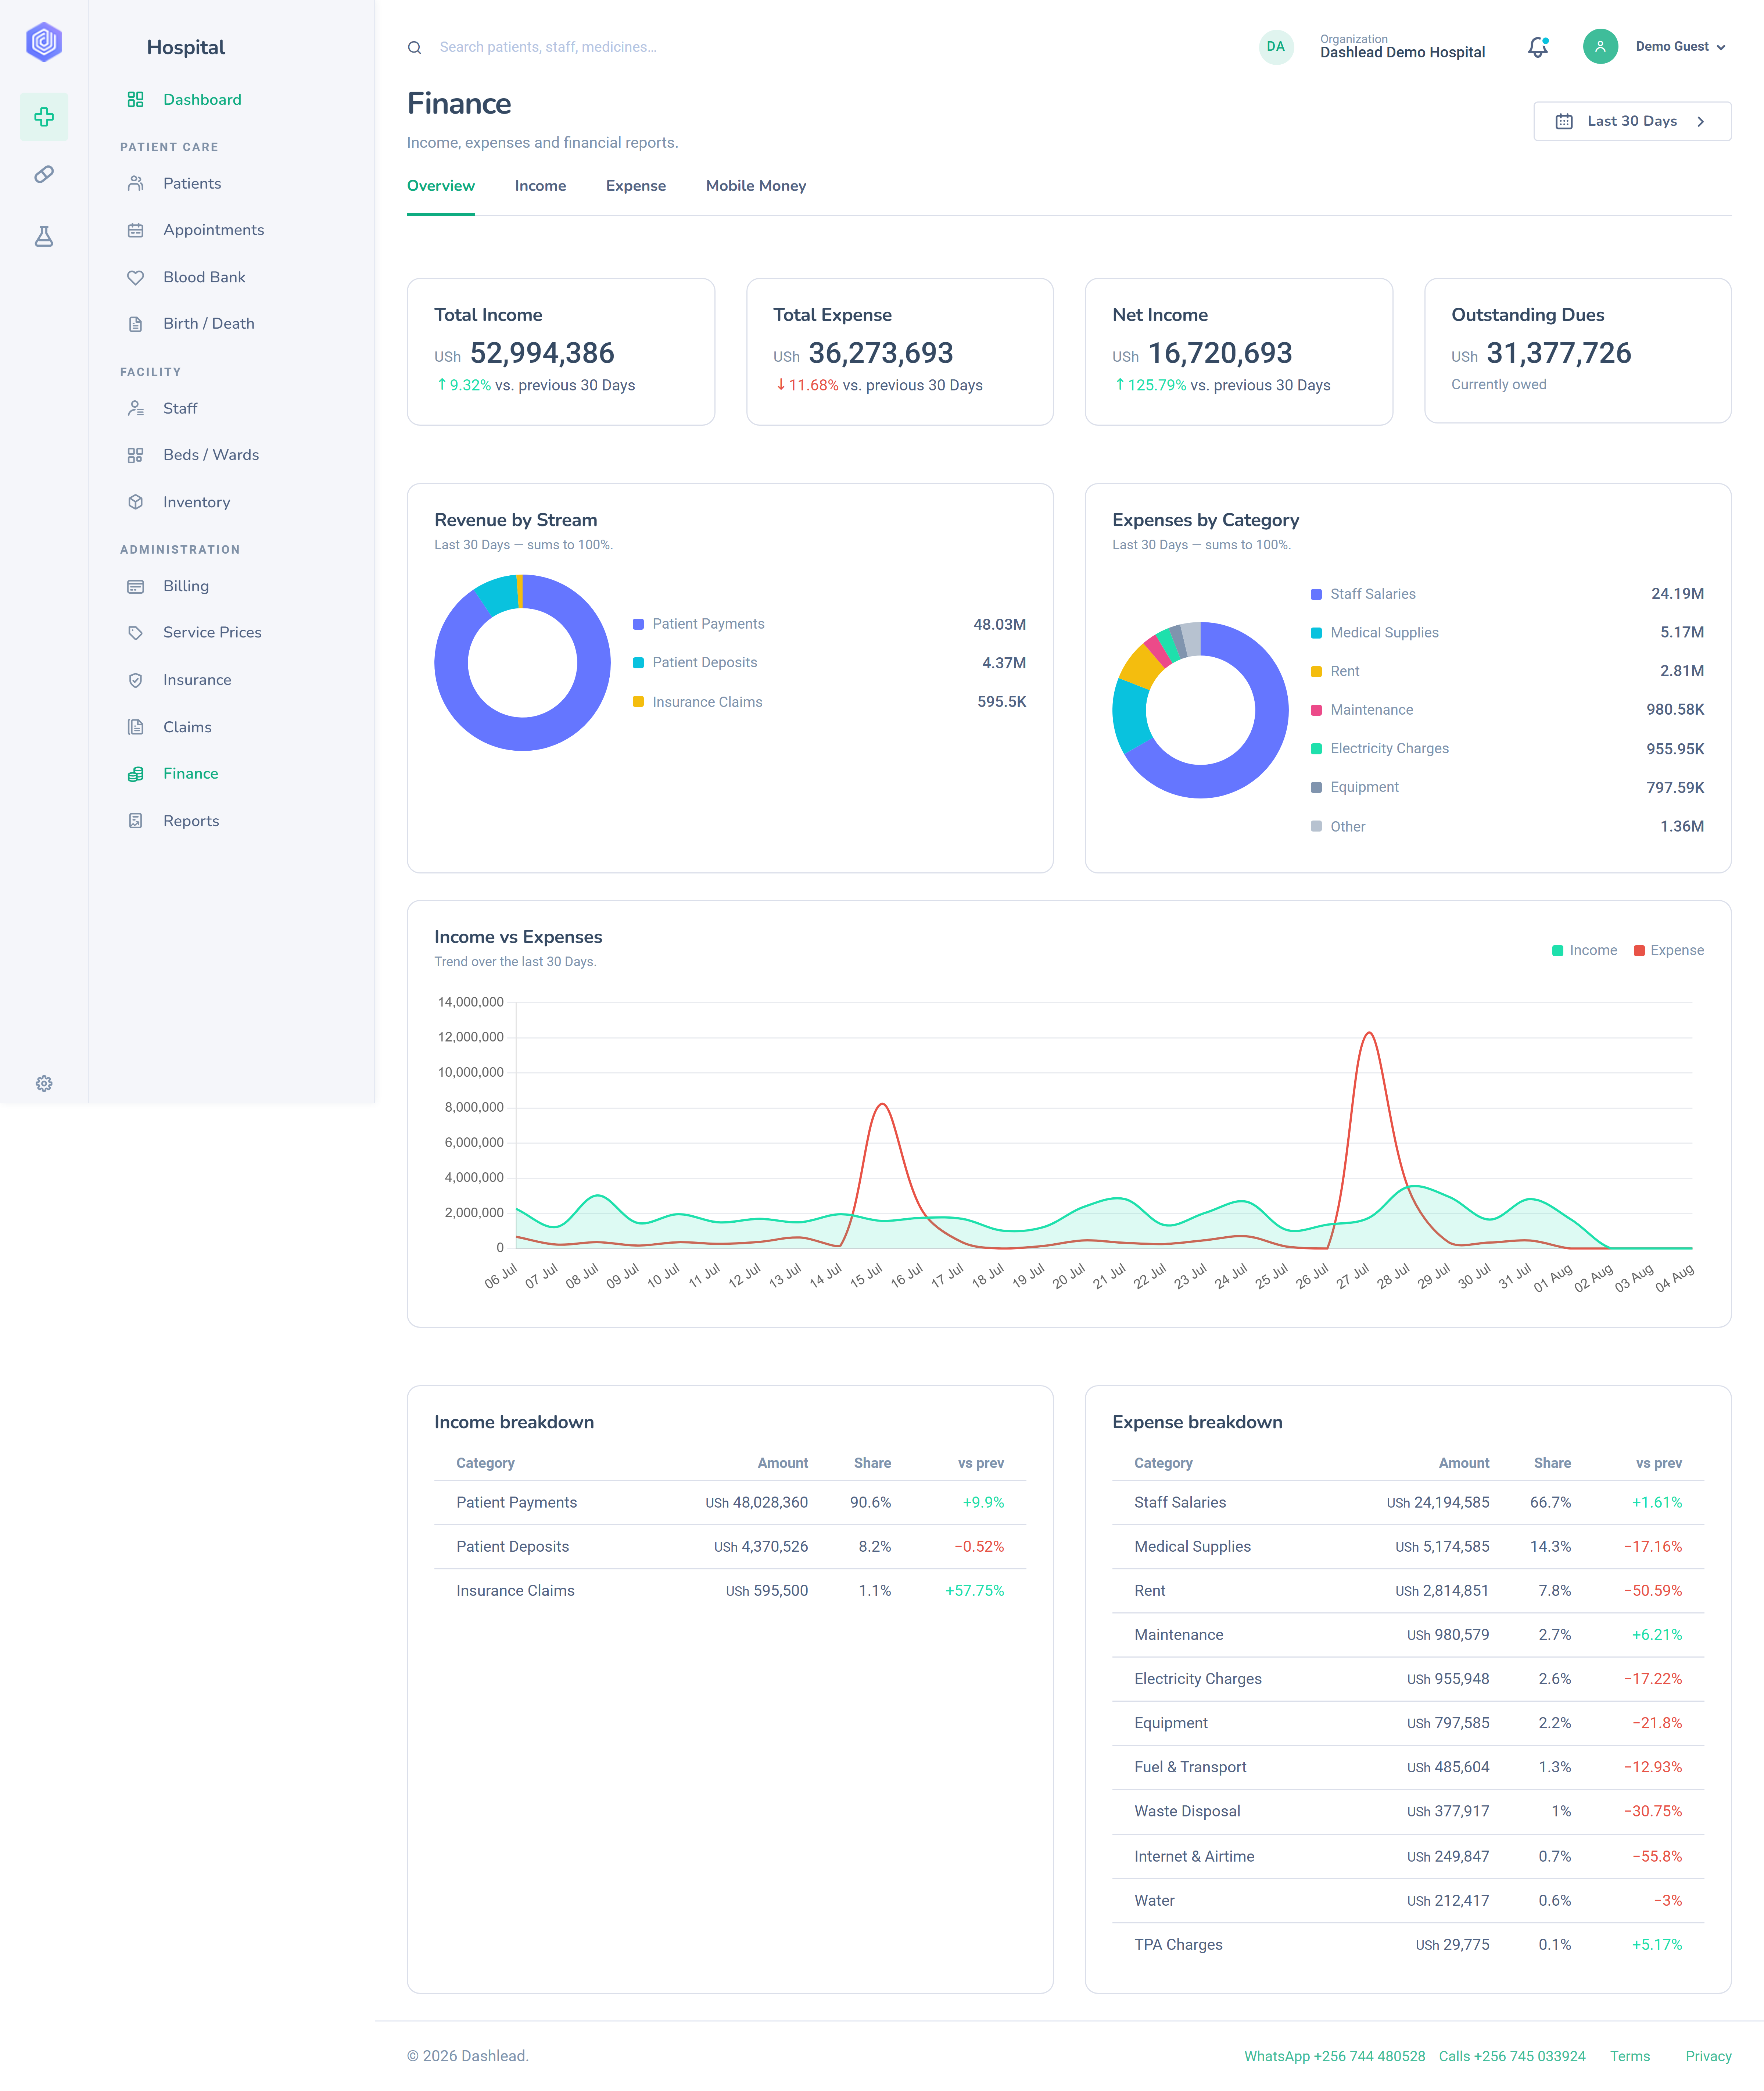Open settings gear in the left rail

[x=44, y=1083]
